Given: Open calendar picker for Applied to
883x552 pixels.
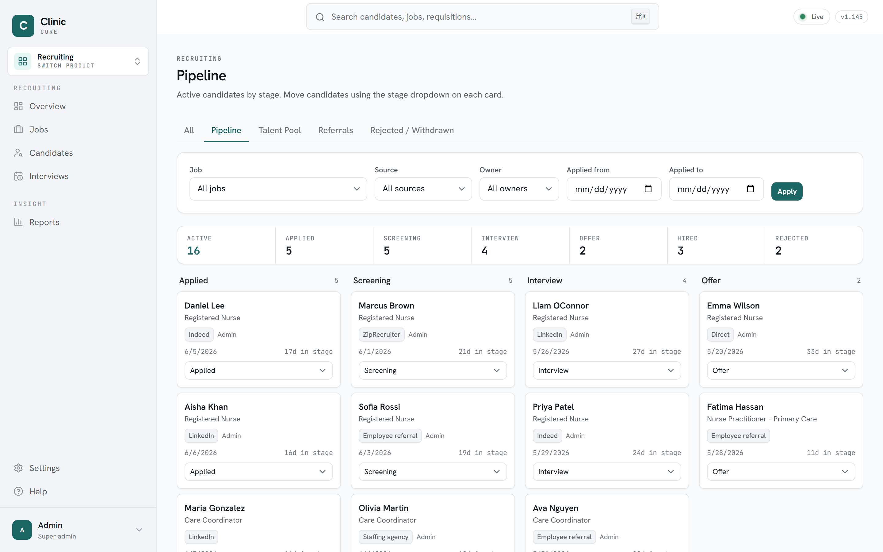Looking at the screenshot, I should [750, 189].
